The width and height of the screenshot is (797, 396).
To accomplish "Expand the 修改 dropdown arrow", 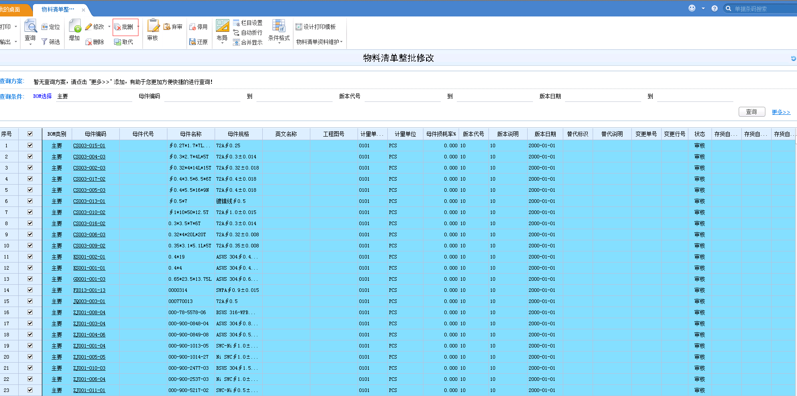I will click(109, 27).
